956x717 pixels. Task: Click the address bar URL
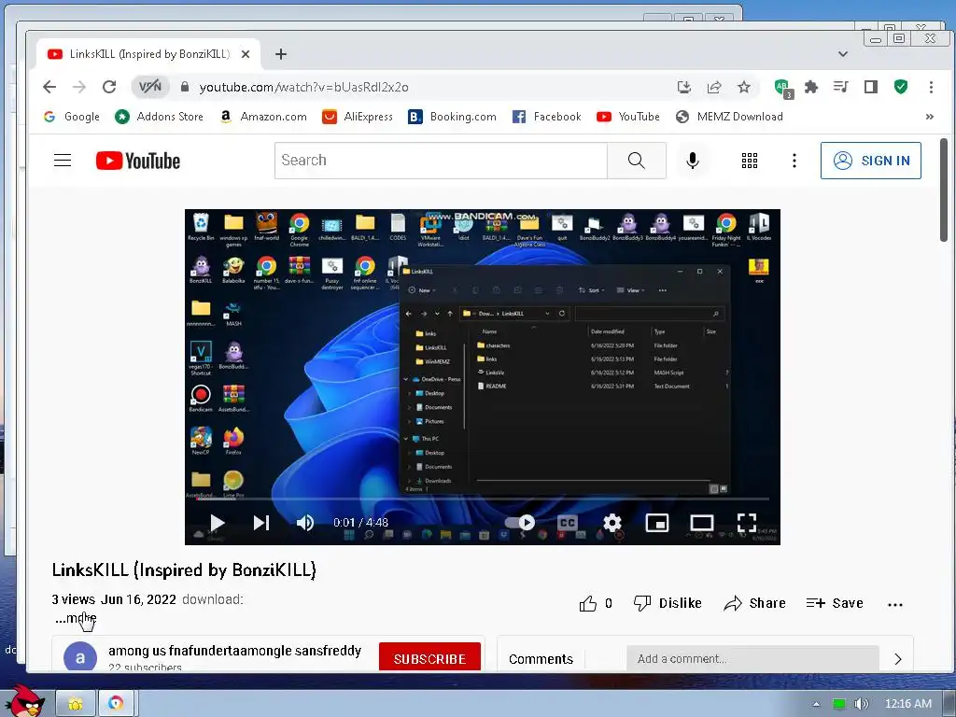click(303, 87)
